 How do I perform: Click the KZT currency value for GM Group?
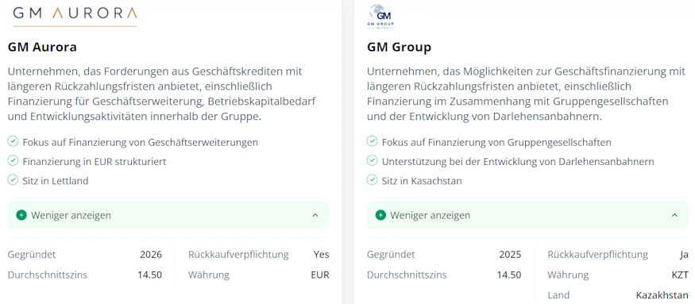pos(681,275)
